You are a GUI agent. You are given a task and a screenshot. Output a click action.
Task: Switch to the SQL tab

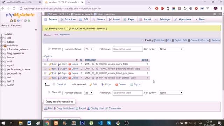coord(84,19)
